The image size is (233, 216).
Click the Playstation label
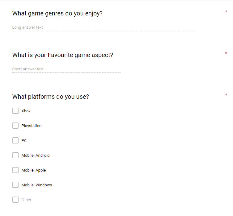[x=32, y=126]
